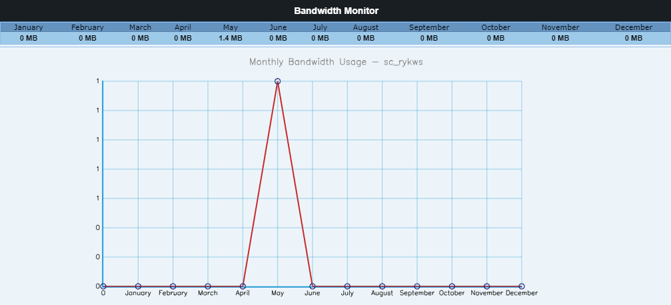This screenshot has height=305, width=671.
Task: Click the November column header
Action: tap(560, 27)
